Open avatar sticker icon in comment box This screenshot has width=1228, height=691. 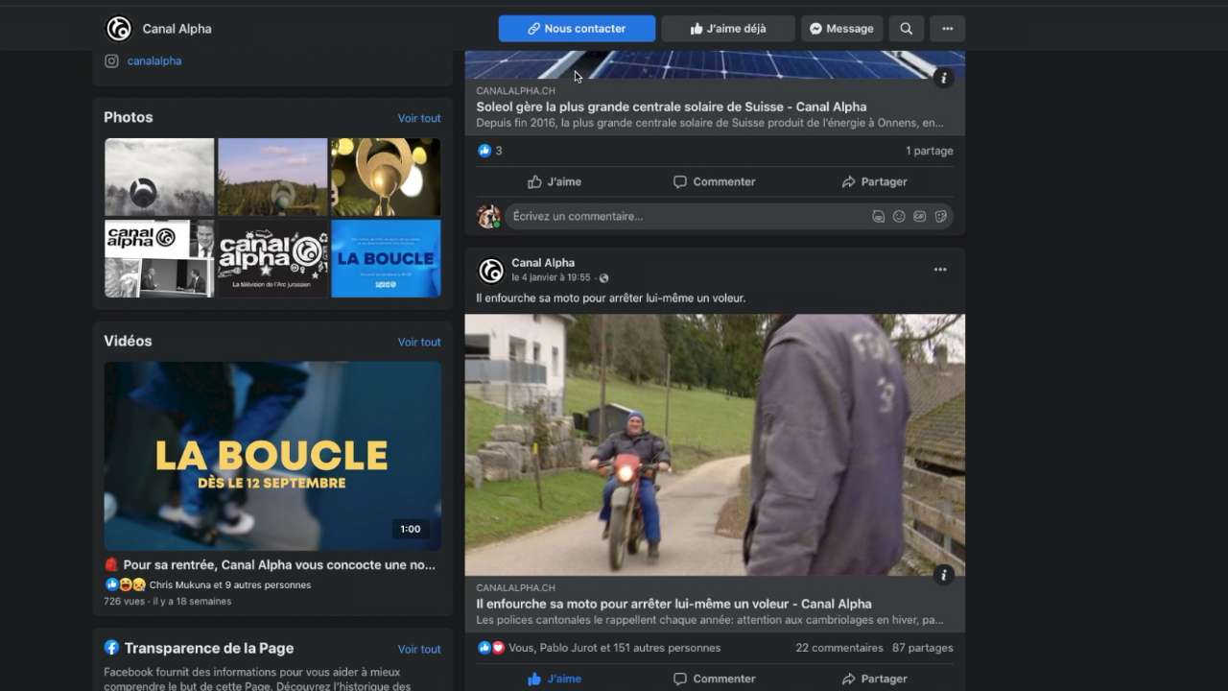[x=878, y=217]
